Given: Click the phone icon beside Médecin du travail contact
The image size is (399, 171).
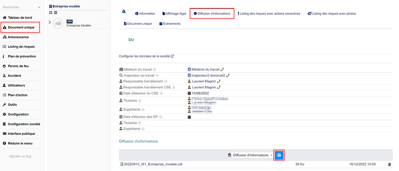Looking at the screenshot, I should pyautogui.click(x=222, y=69).
